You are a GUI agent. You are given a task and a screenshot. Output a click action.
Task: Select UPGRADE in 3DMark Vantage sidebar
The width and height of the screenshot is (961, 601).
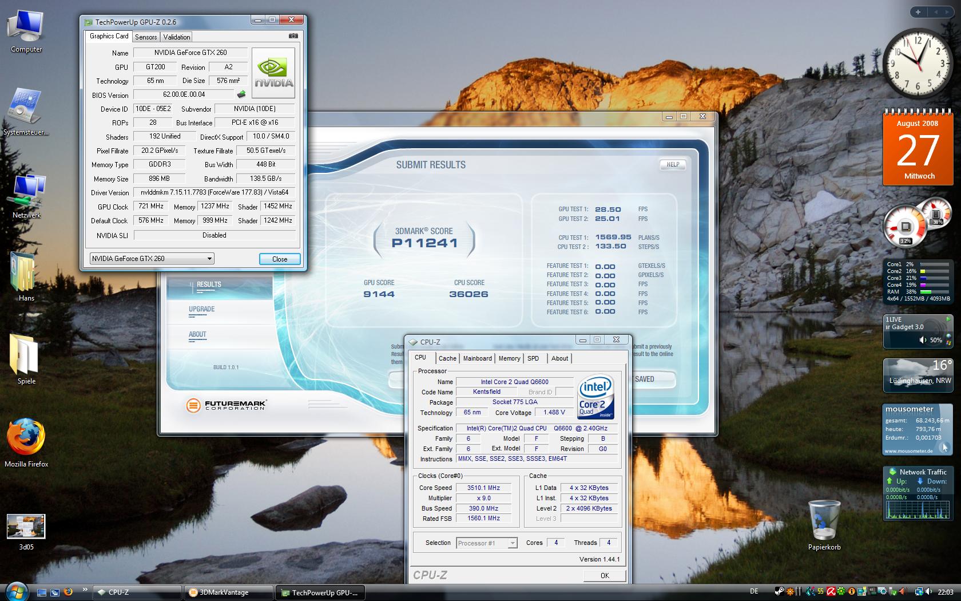[220, 311]
